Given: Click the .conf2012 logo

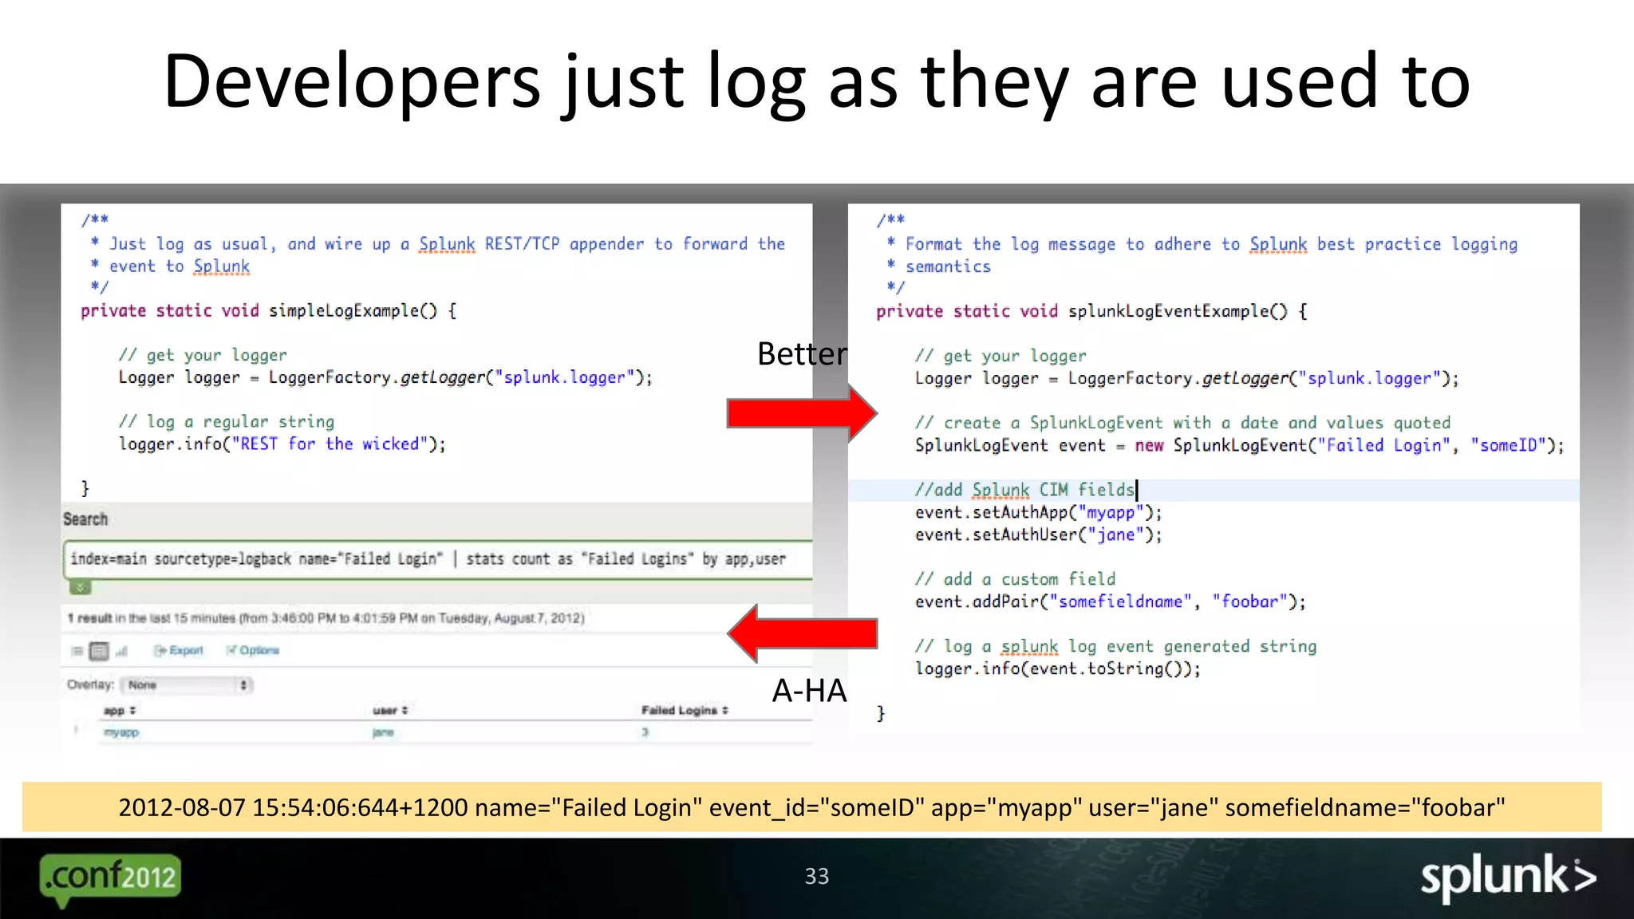Looking at the screenshot, I should 110,879.
